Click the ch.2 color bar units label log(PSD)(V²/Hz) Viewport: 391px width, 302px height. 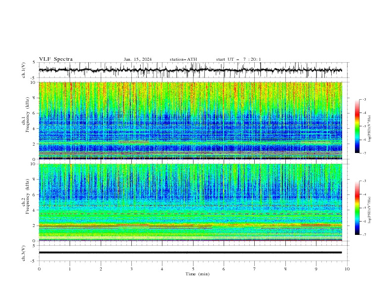click(370, 210)
